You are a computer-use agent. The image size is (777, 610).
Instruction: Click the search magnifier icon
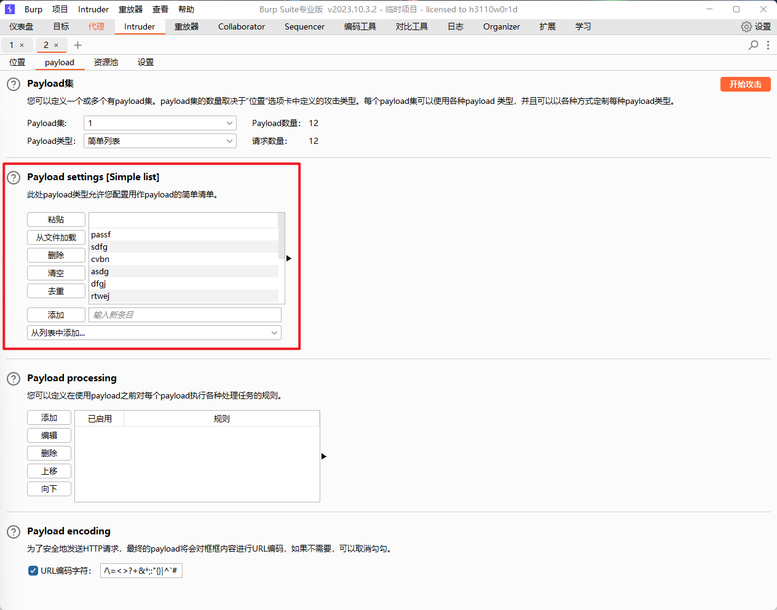753,45
